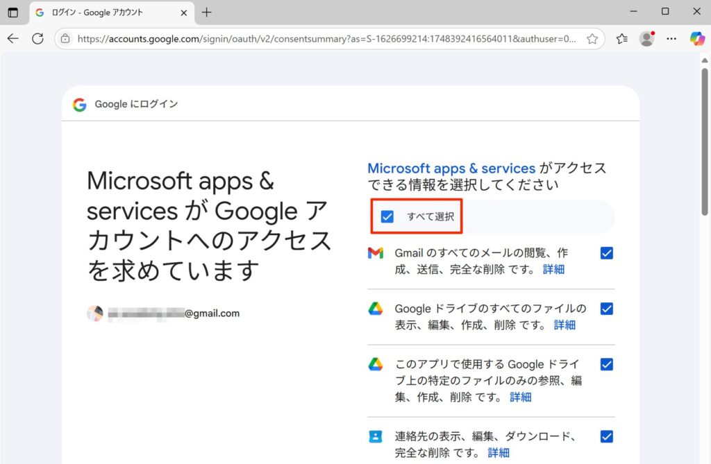Click the Contacts icon beside 連絡先 permission

pos(376,436)
